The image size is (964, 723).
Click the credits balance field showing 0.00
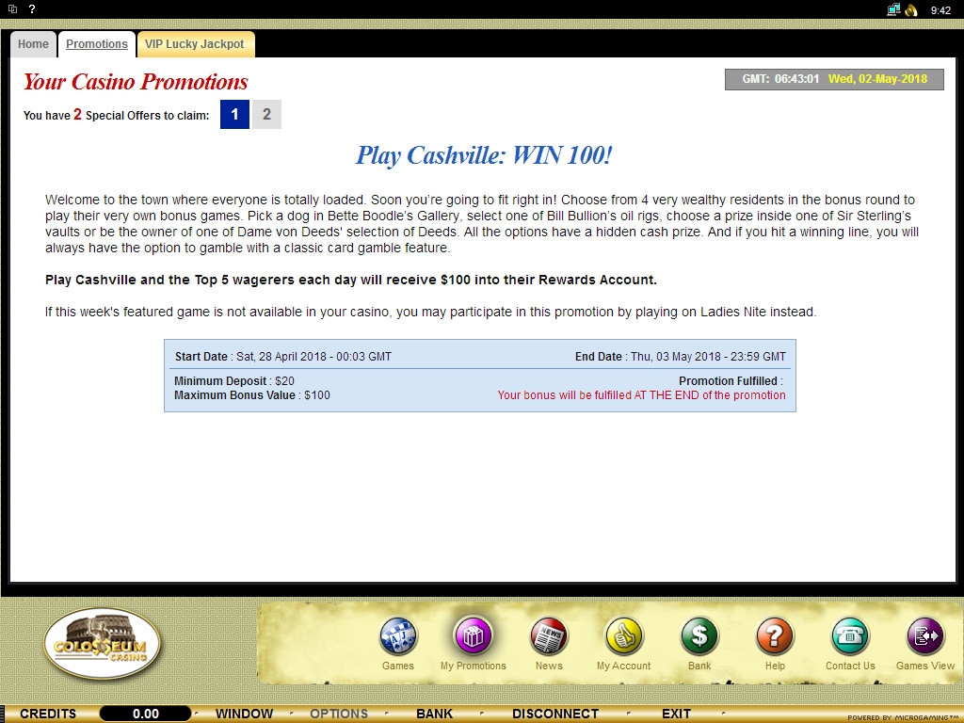click(145, 714)
